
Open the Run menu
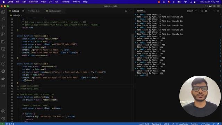[x=56, y=2]
